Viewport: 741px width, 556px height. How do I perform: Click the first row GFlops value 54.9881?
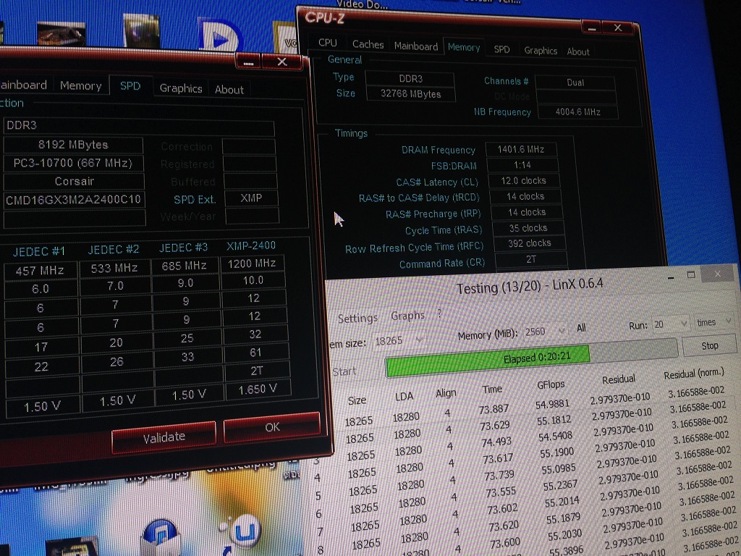[552, 404]
